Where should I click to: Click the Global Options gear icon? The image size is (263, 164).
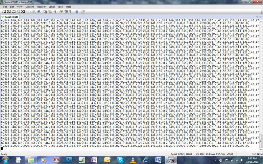[x=66, y=11]
